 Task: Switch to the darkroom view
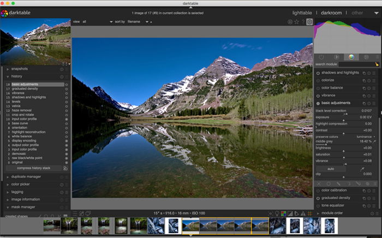point(331,13)
